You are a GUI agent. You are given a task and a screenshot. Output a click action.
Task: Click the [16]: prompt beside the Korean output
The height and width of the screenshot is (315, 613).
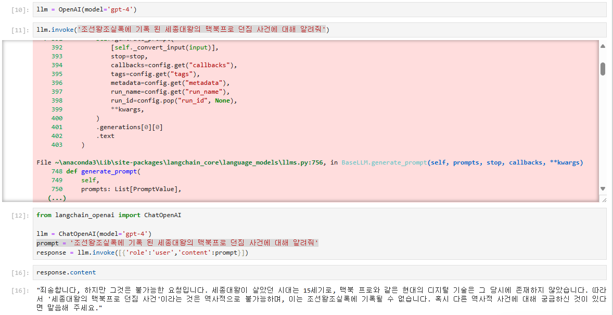(20, 291)
